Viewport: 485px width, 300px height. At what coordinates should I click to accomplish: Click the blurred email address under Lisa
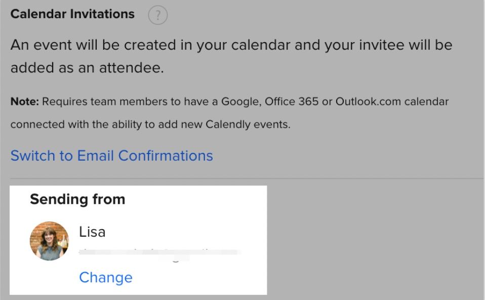[x=160, y=253]
